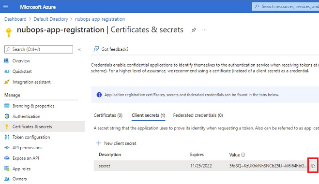Click the Certificates & secrets key icon
The width and height of the screenshot is (319, 184).
click(x=7, y=127)
